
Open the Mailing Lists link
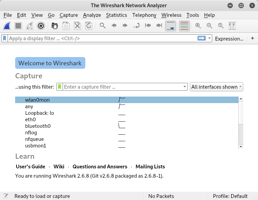(x=150, y=167)
